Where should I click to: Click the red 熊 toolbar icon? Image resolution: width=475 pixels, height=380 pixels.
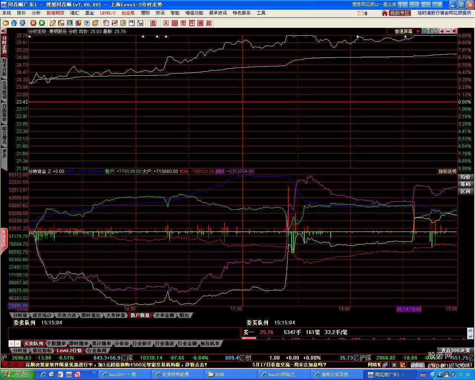tap(200, 23)
